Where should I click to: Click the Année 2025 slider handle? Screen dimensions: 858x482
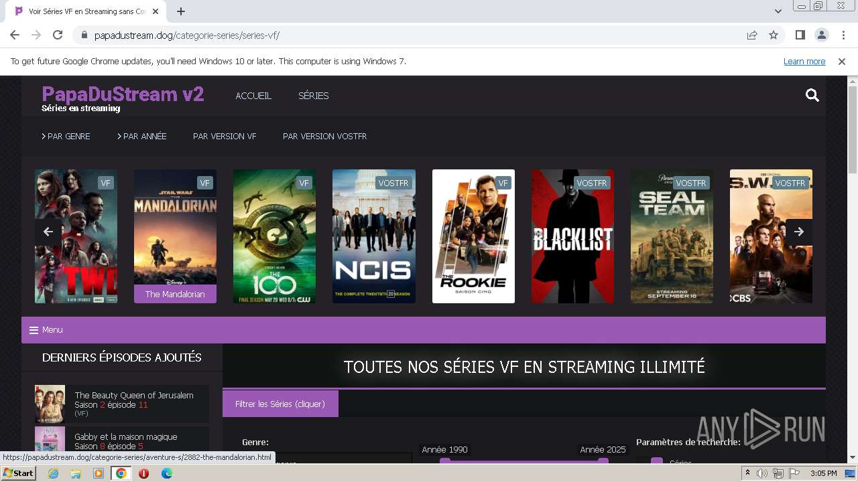click(x=603, y=461)
